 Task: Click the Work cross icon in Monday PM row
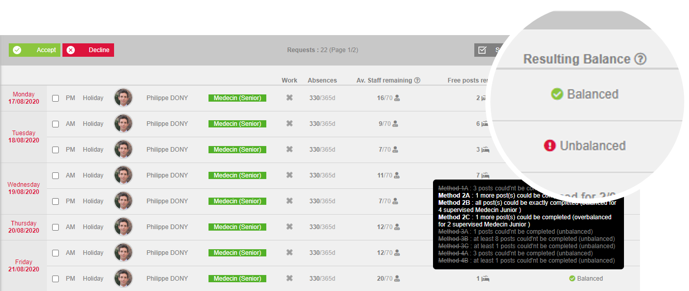(x=290, y=98)
